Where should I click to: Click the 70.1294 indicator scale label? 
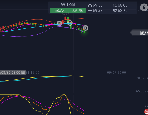142,78
